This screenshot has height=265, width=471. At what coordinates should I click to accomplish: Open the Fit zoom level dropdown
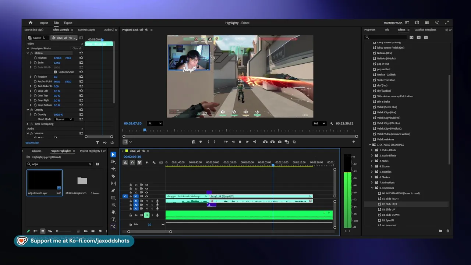click(x=155, y=124)
